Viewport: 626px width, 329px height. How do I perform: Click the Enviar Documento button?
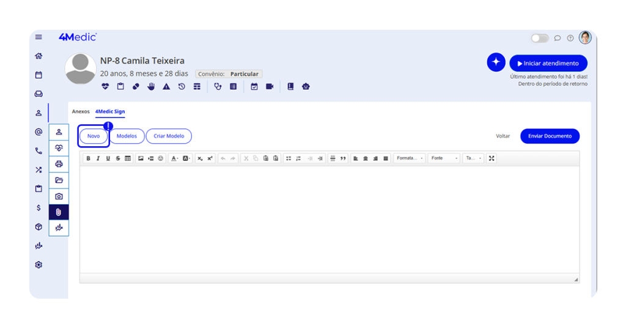coord(550,136)
